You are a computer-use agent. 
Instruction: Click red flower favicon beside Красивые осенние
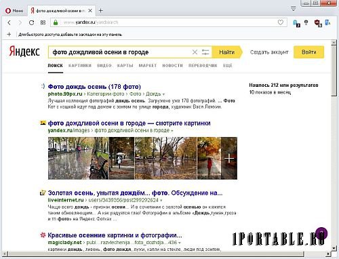(x=43, y=235)
